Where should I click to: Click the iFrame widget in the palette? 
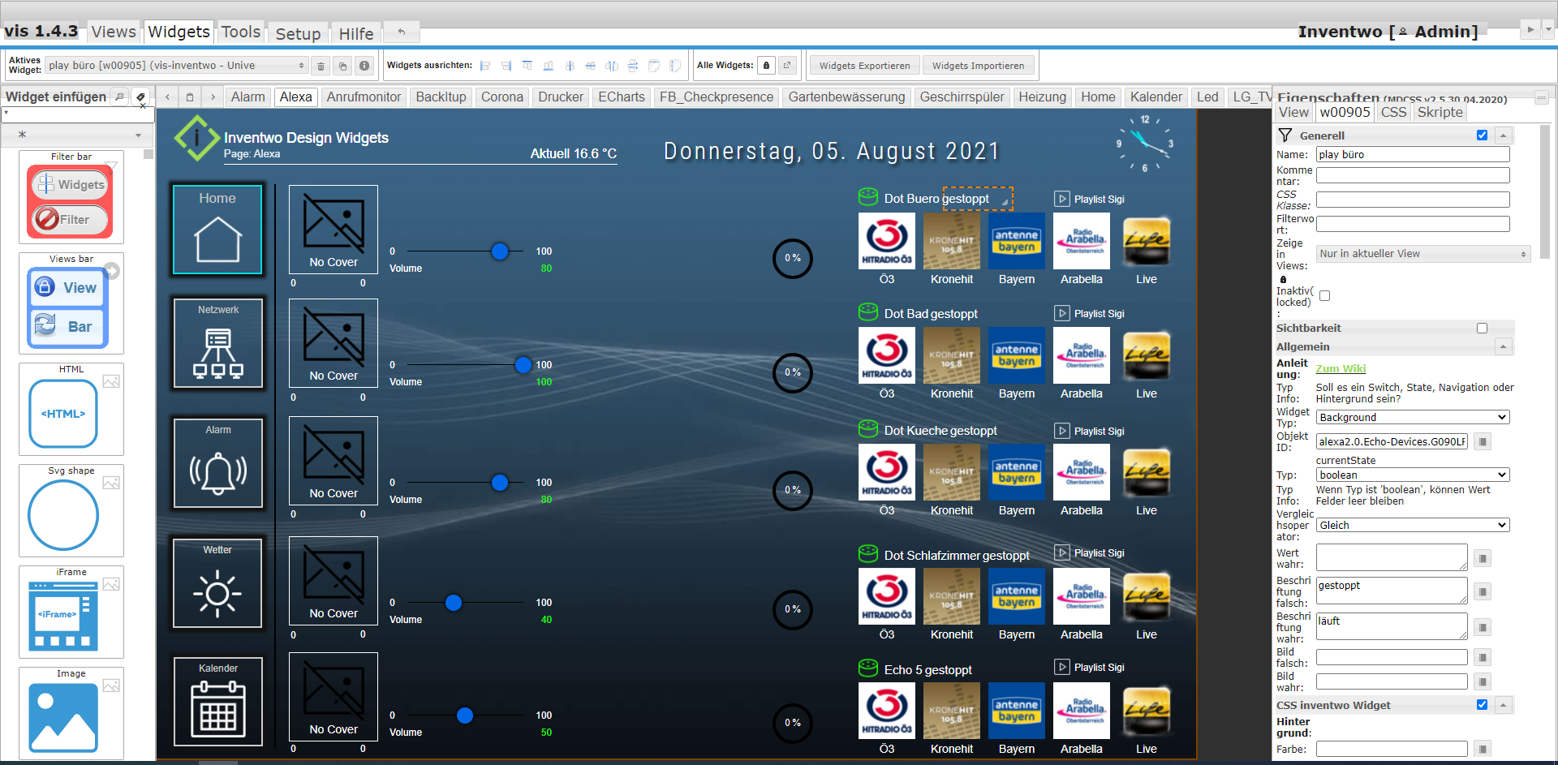tap(71, 612)
